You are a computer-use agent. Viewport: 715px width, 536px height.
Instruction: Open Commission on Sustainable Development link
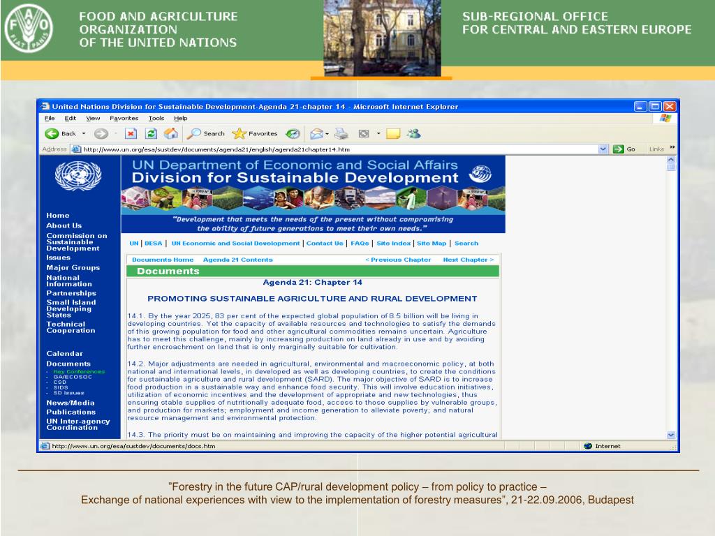click(x=77, y=242)
